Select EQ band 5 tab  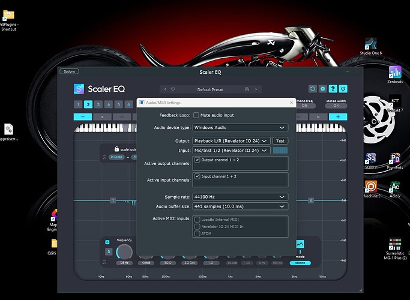click(118, 104)
